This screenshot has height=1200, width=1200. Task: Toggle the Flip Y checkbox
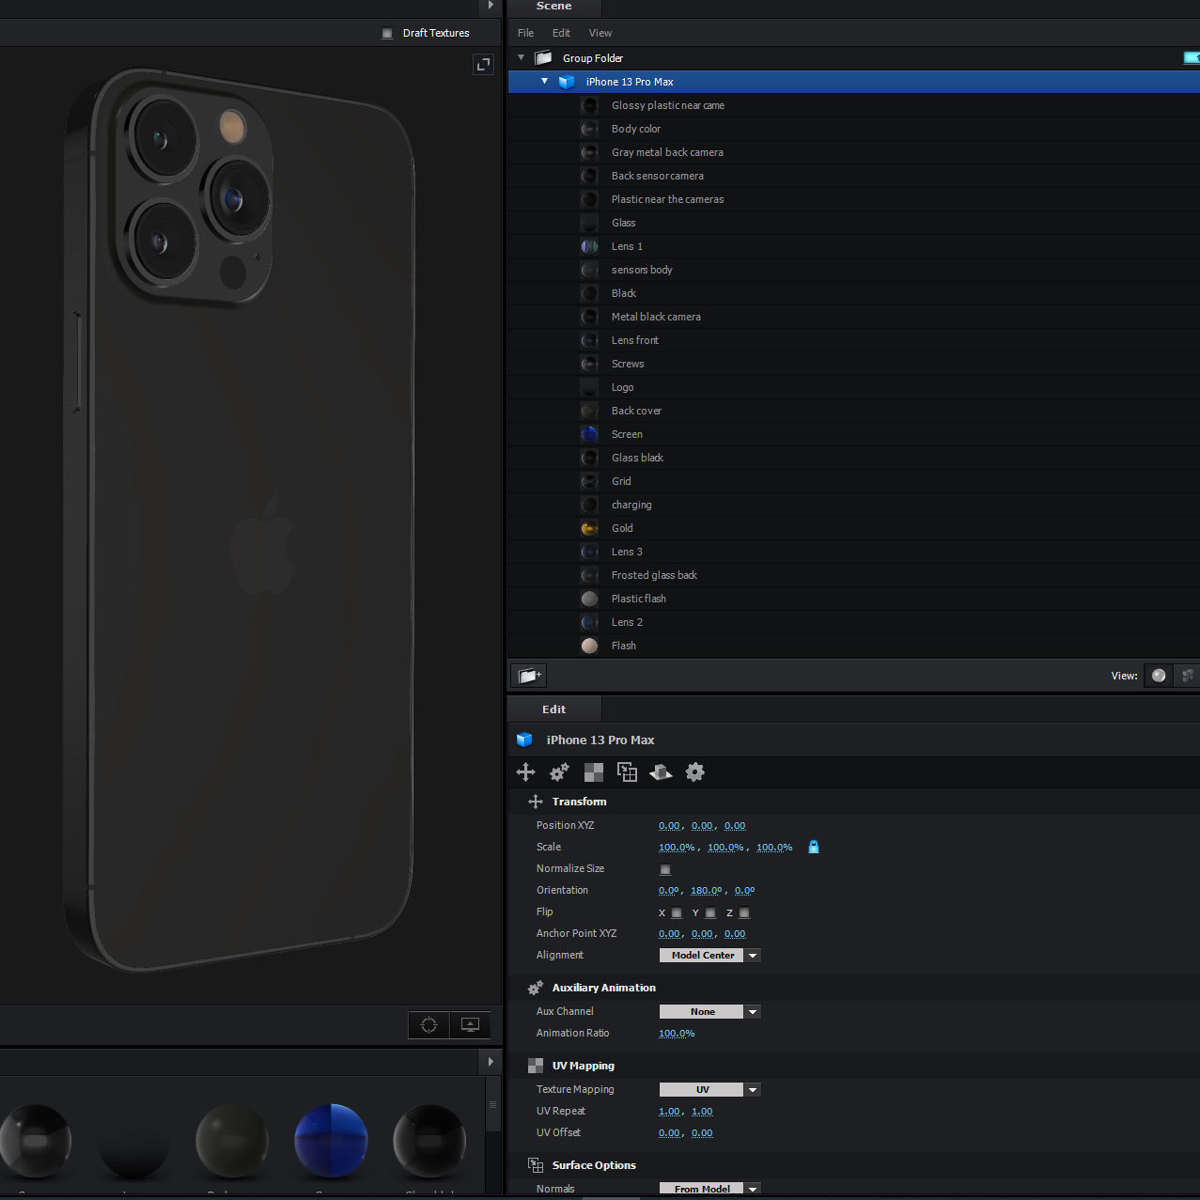(x=710, y=912)
